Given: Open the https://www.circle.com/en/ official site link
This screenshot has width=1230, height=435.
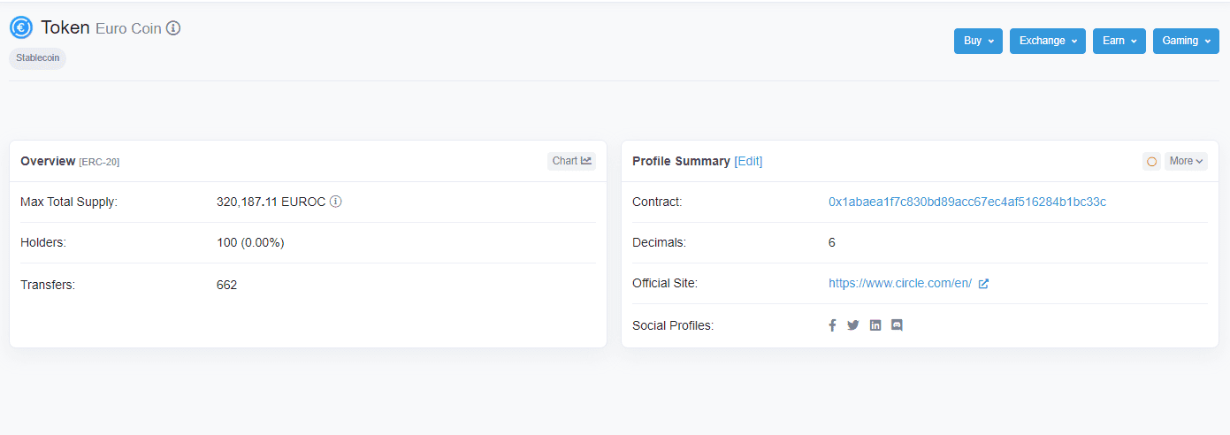Looking at the screenshot, I should tap(900, 283).
